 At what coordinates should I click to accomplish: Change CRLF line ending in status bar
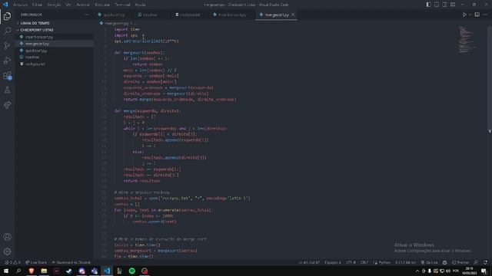pos(364,262)
